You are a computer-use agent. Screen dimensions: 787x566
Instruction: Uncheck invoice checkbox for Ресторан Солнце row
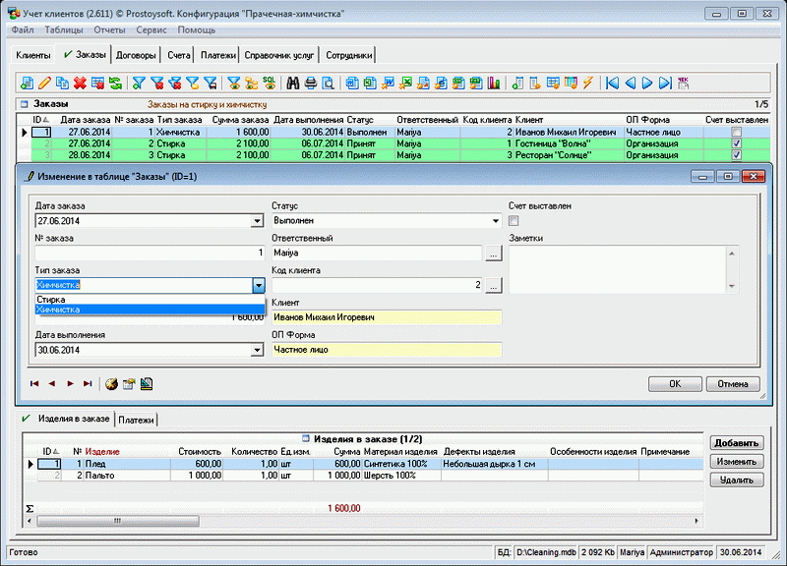[735, 155]
